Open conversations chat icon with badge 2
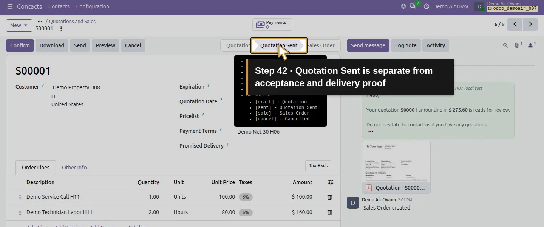Screen dimensions: 544x227 (x=413, y=6)
